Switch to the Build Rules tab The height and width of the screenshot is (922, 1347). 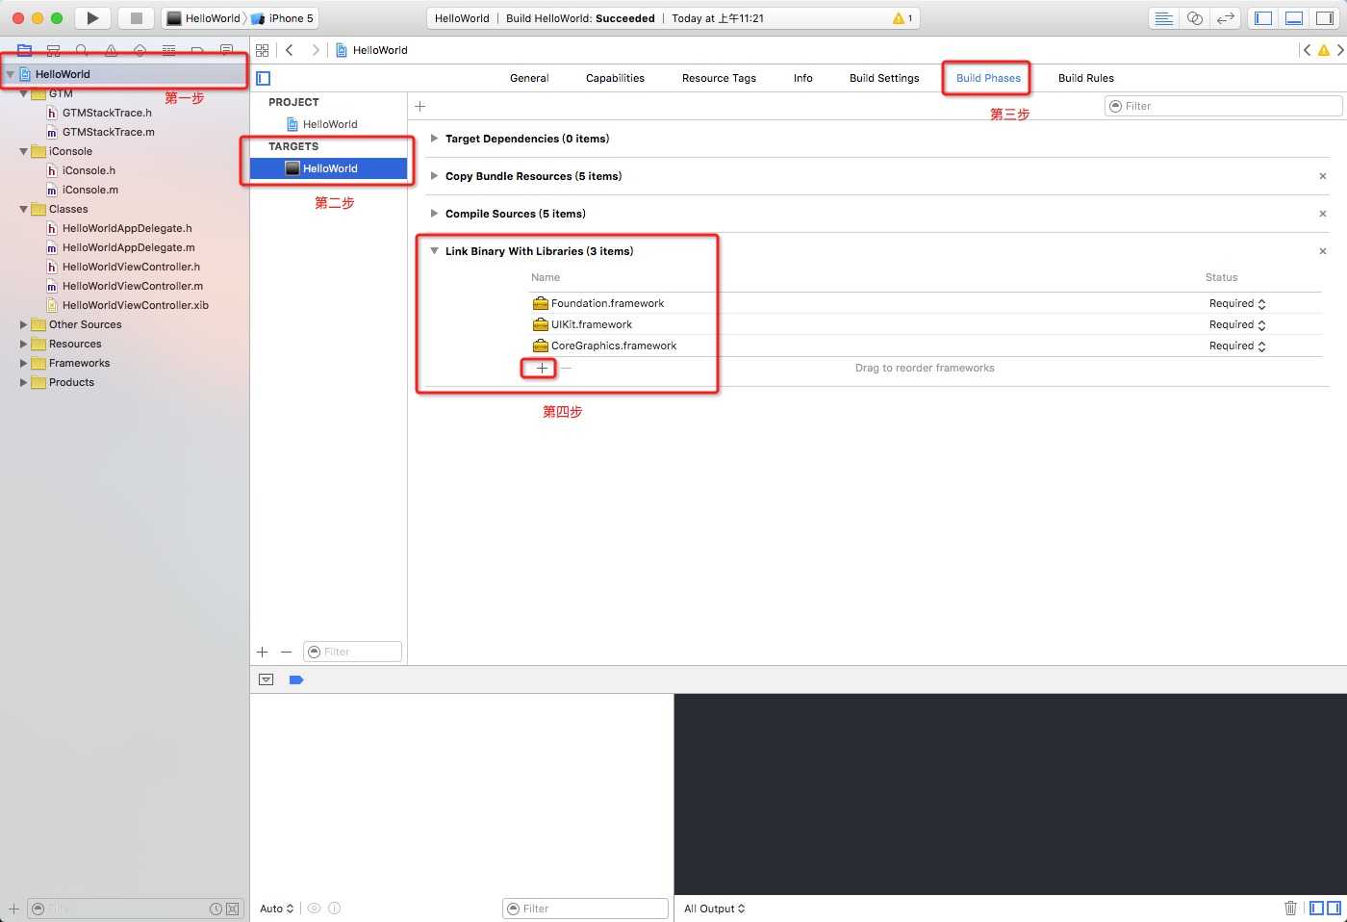1086,78
